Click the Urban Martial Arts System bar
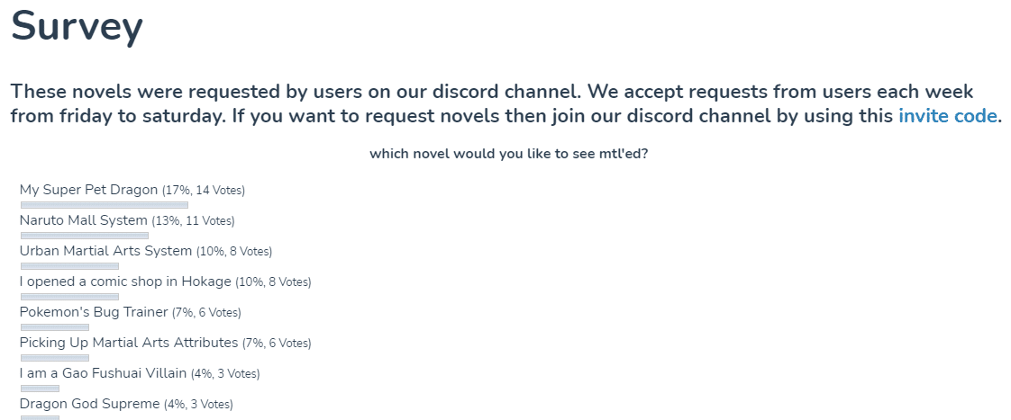 69,266
